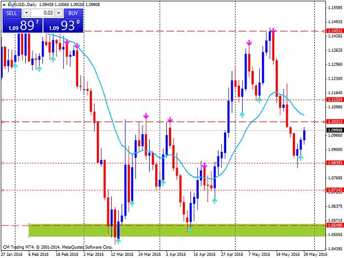Click the 1.15585 price axis value

click(x=335, y=8)
